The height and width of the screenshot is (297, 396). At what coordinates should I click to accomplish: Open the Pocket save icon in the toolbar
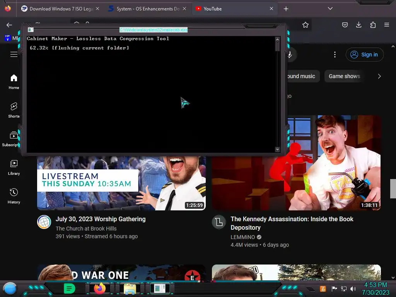coord(345,25)
